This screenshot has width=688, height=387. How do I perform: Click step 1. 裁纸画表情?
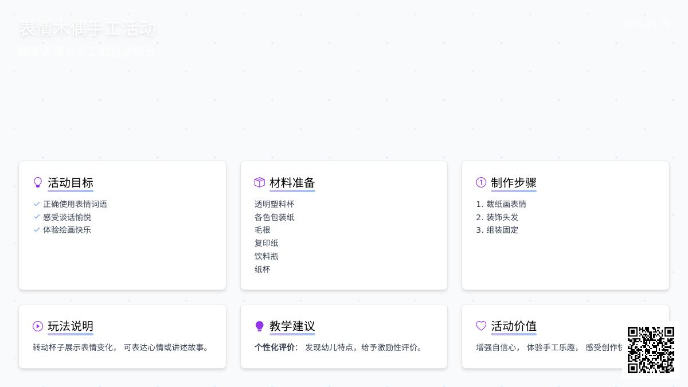501,204
